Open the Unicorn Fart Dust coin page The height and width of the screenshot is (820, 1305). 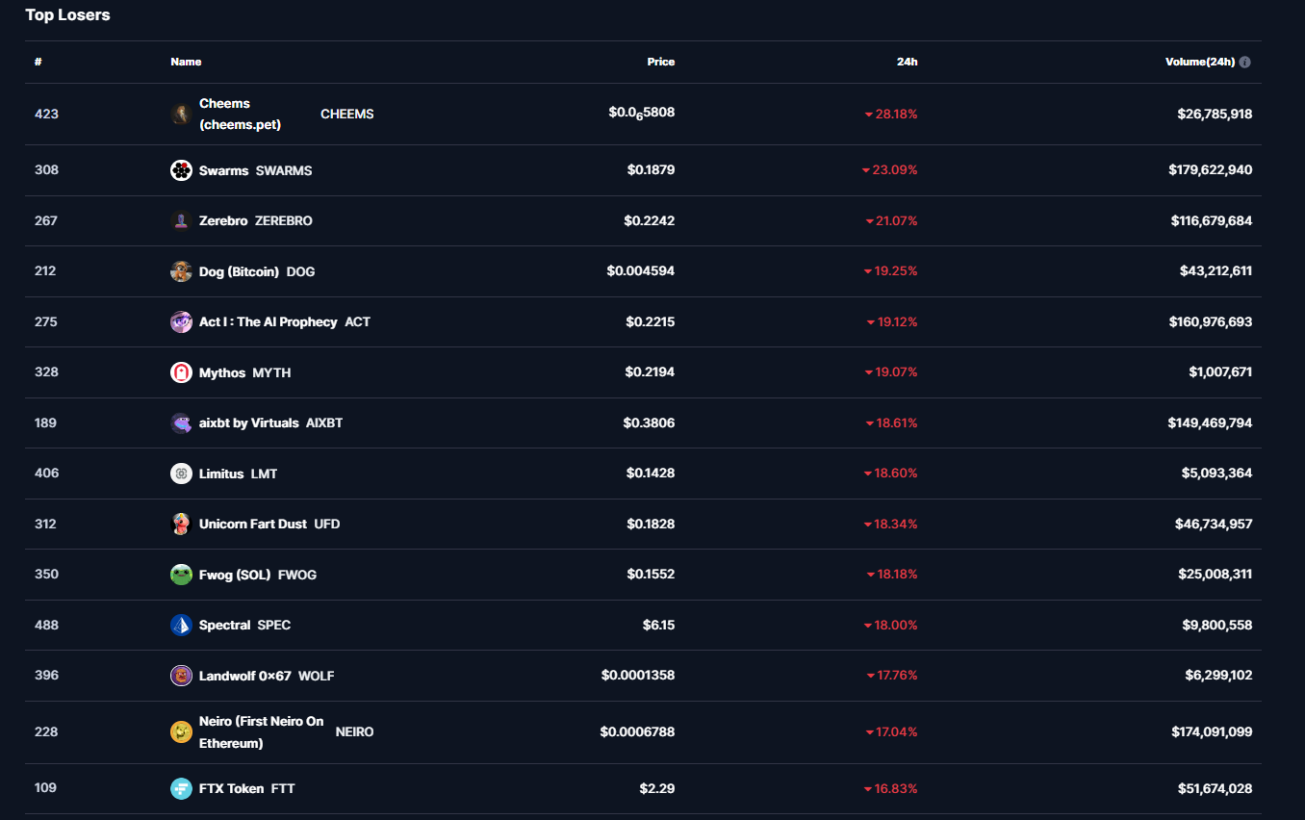coord(252,524)
